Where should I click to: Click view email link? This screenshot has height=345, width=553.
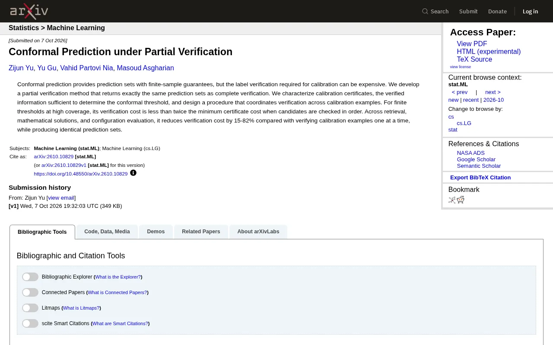tap(61, 198)
